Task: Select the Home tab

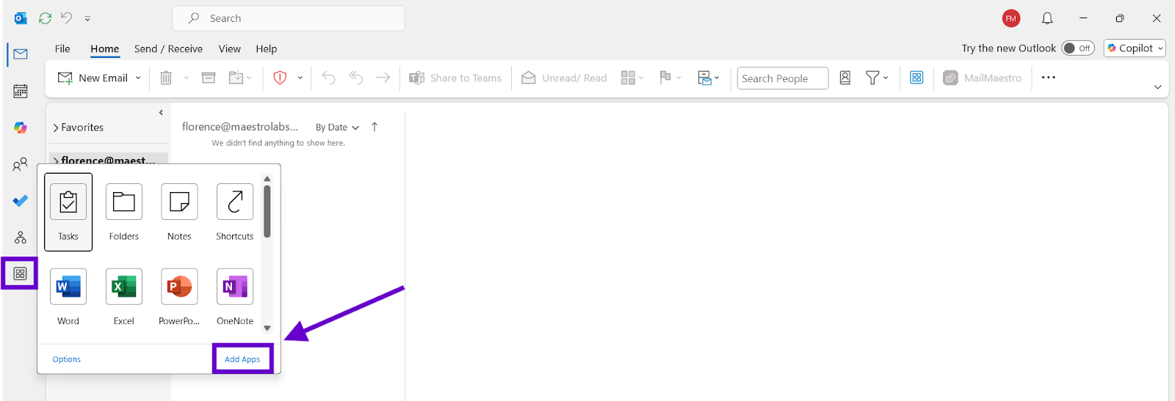Action: (x=104, y=49)
